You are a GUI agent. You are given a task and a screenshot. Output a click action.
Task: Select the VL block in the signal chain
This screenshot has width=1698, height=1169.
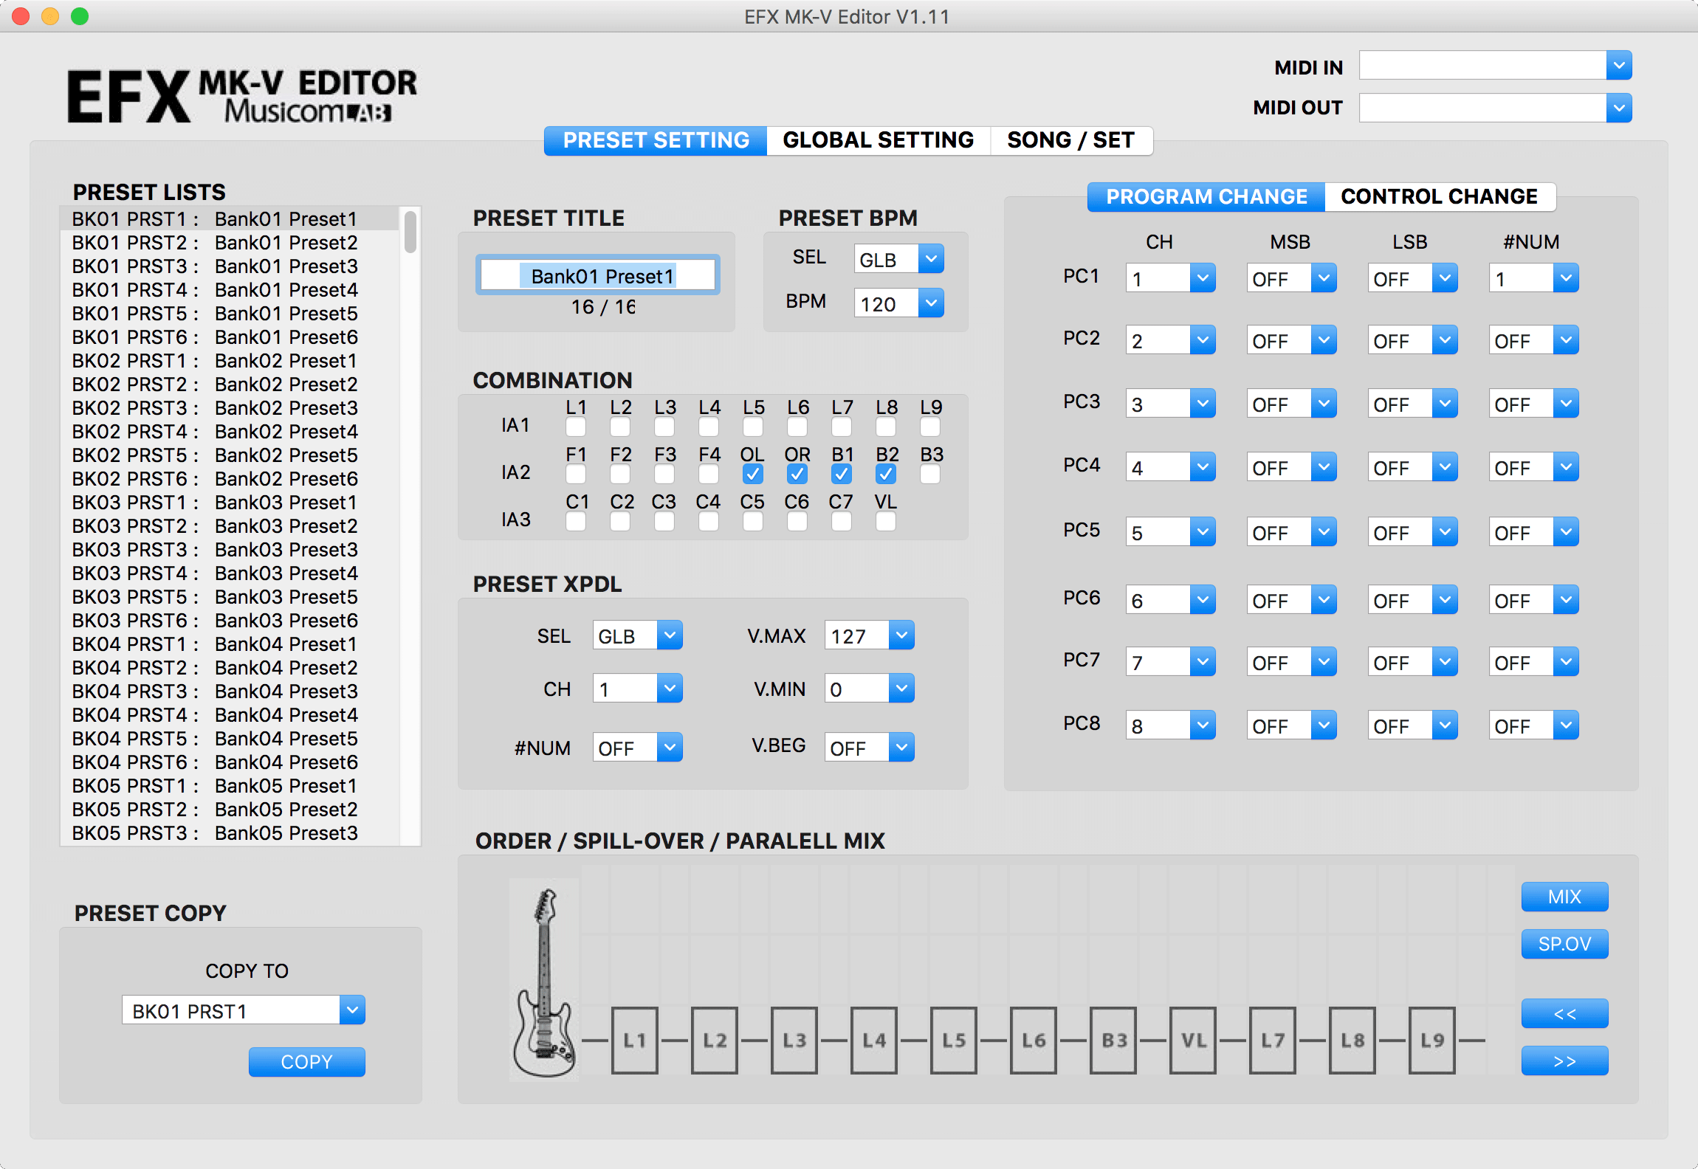[x=1193, y=1041]
